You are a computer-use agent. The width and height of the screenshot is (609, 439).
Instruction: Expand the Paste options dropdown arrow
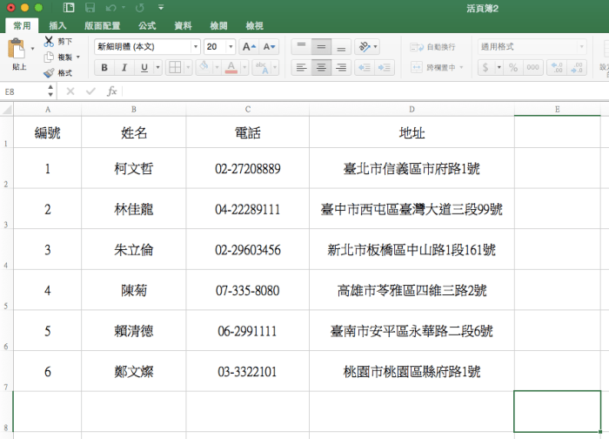click(33, 49)
